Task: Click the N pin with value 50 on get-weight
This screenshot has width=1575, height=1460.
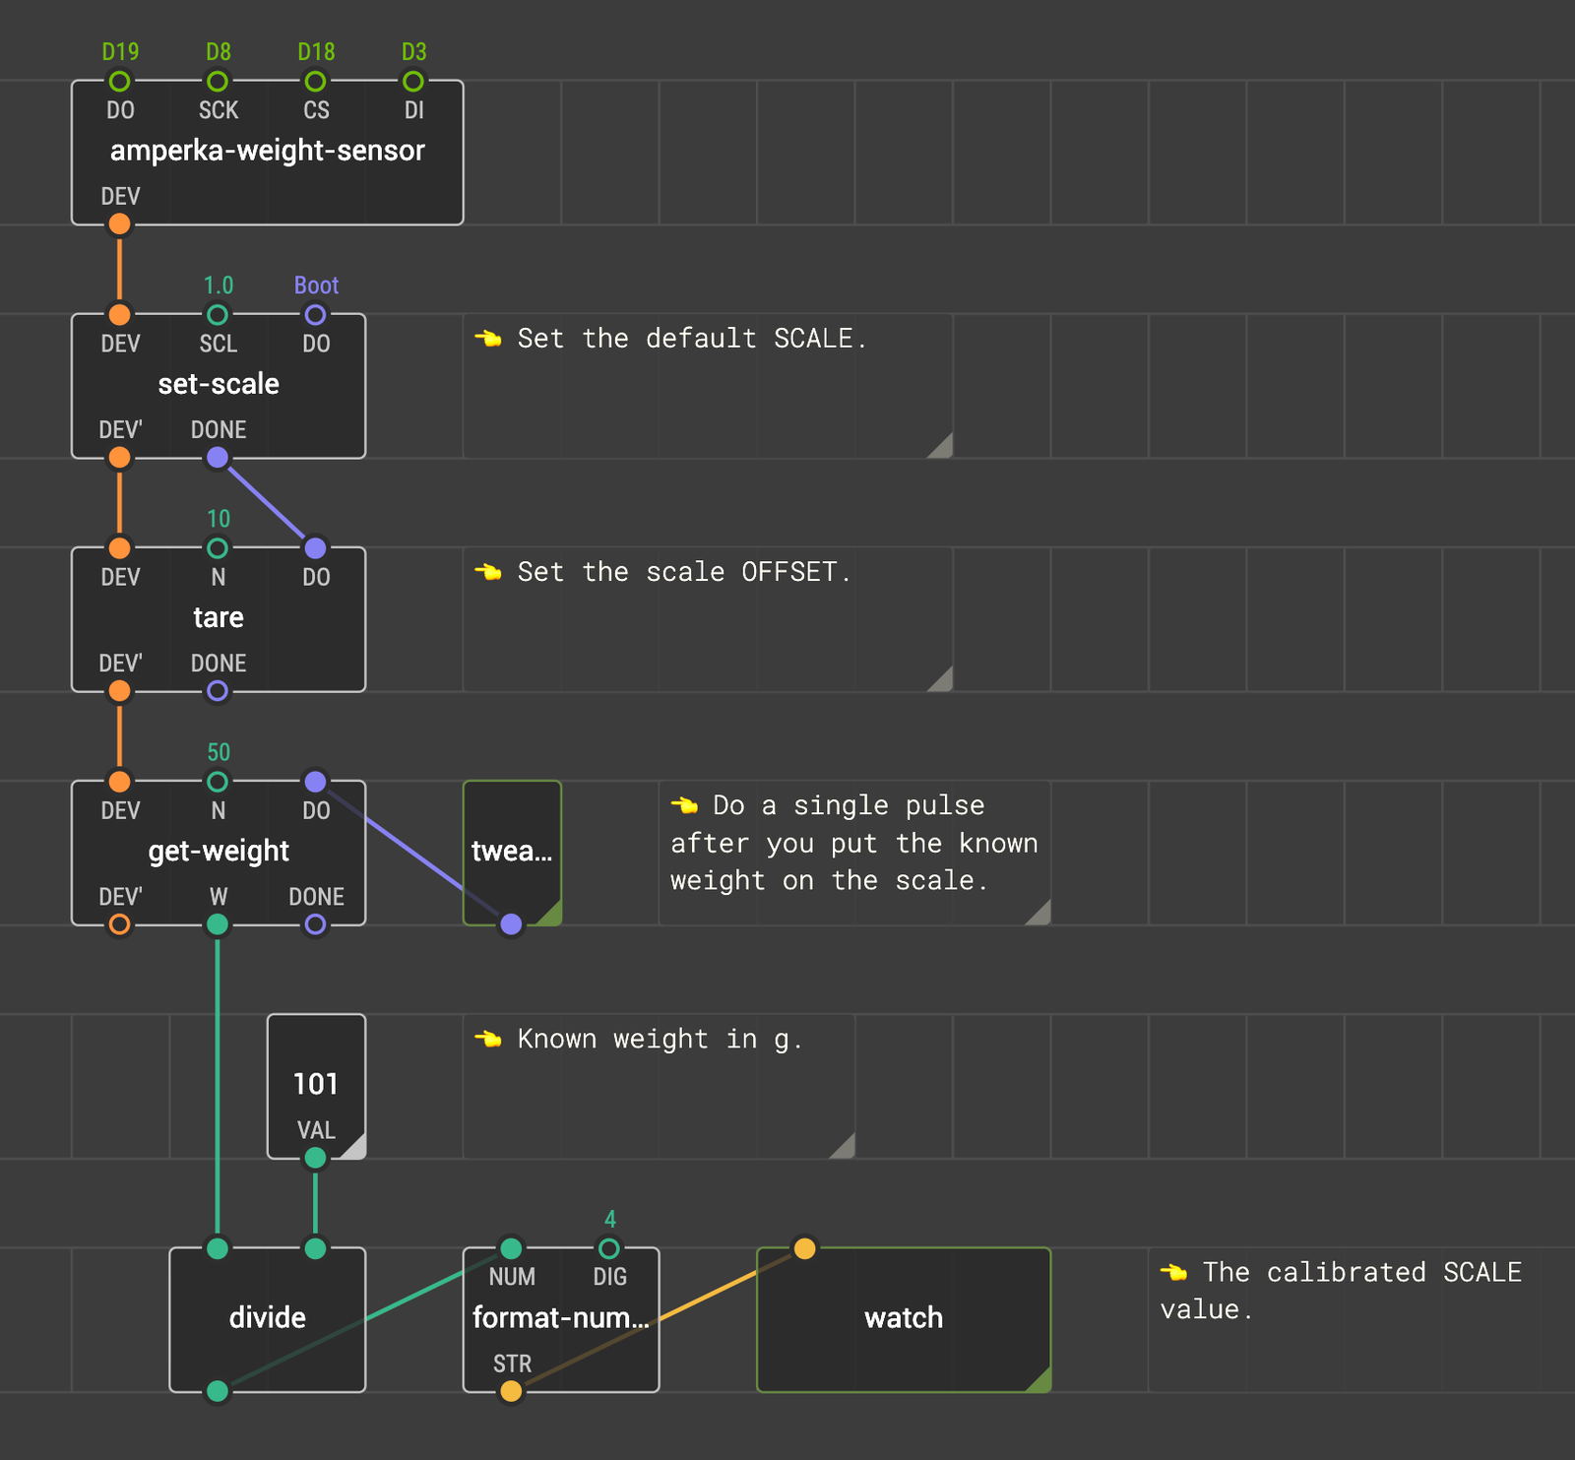Action: pyautogui.click(x=218, y=782)
